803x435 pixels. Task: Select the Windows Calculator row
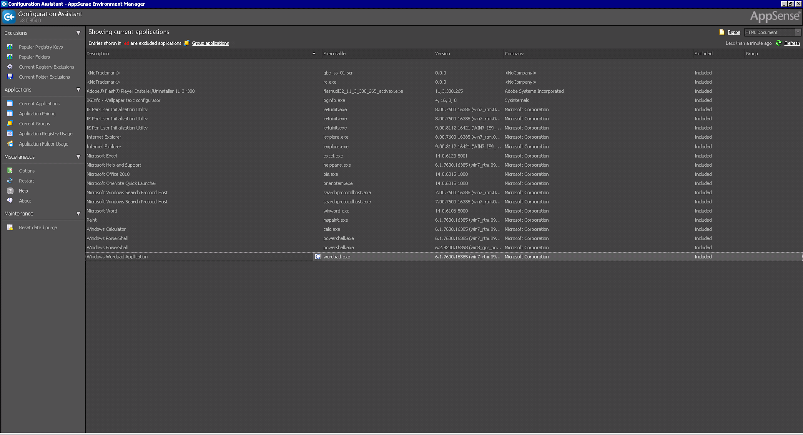click(444, 229)
